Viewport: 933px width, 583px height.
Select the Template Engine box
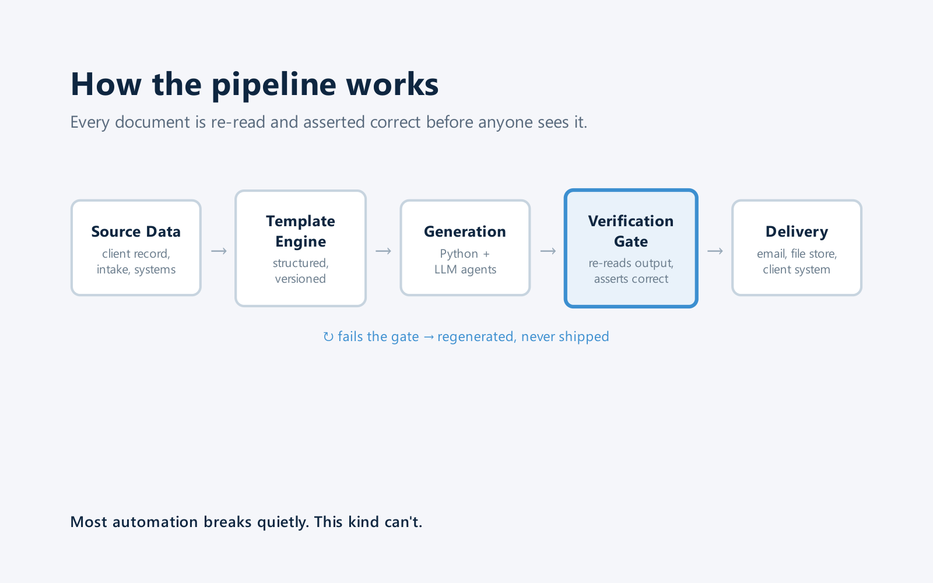click(300, 248)
